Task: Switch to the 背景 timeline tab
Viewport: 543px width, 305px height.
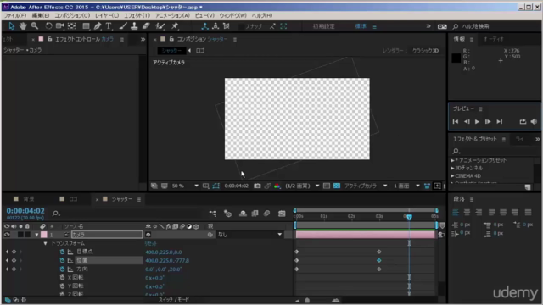Action: coord(29,199)
